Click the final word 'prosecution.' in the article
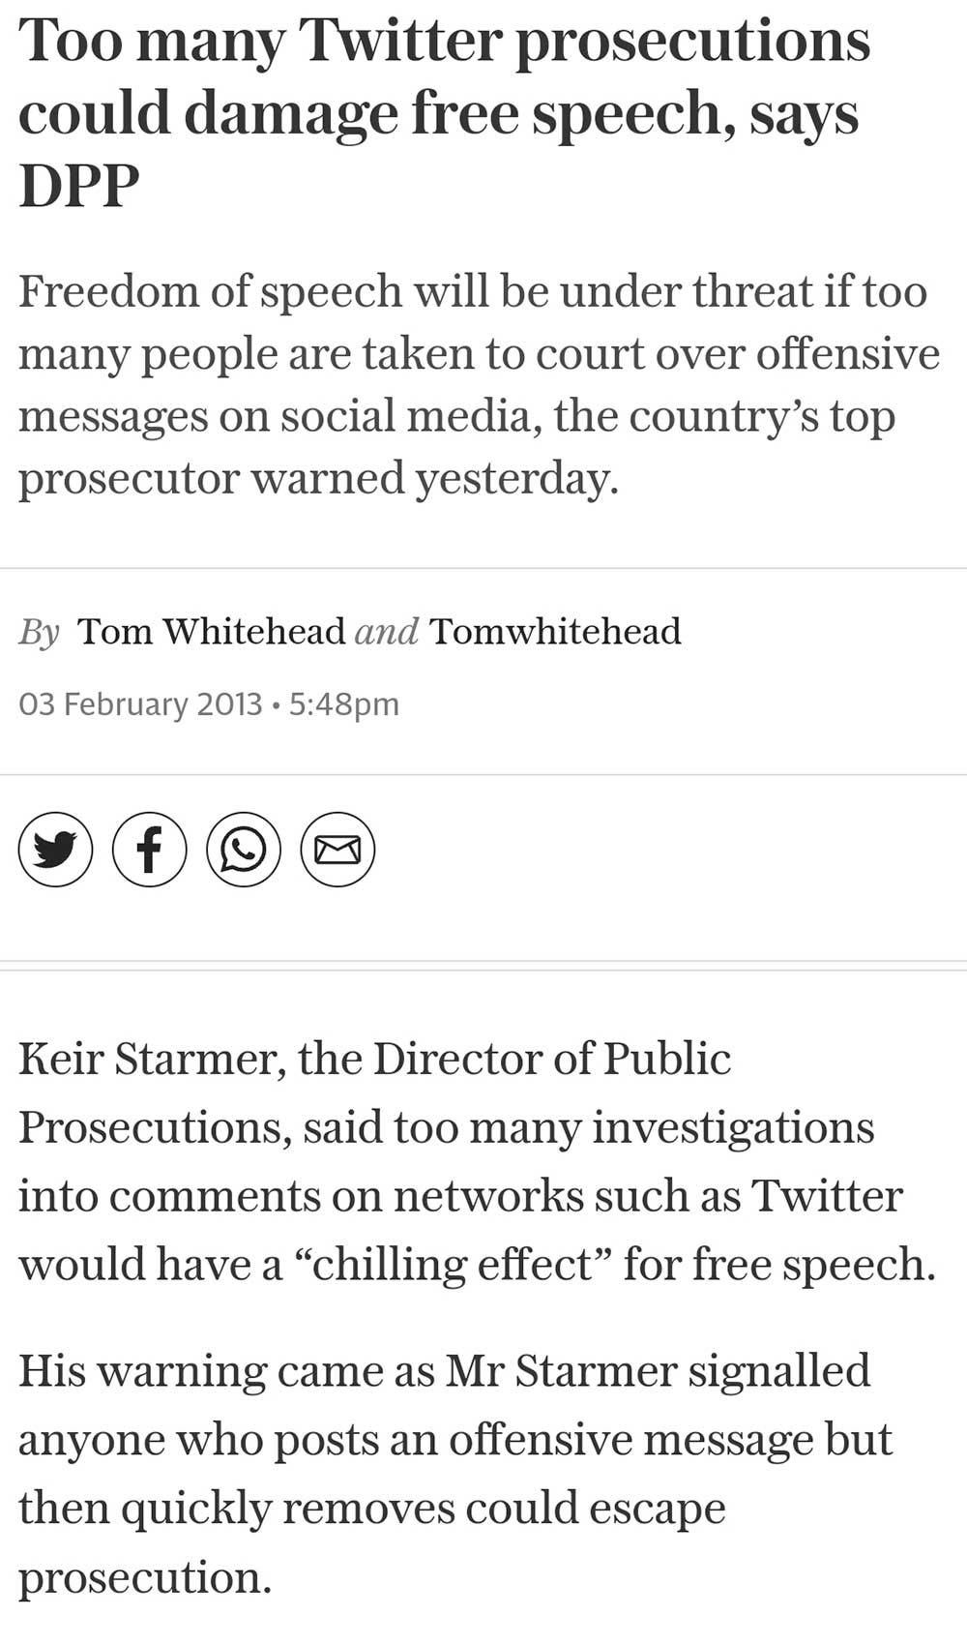The width and height of the screenshot is (967, 1645). [145, 1577]
